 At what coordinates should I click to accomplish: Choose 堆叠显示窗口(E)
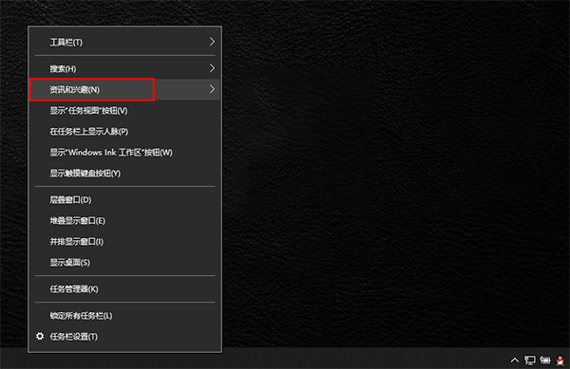(124, 221)
